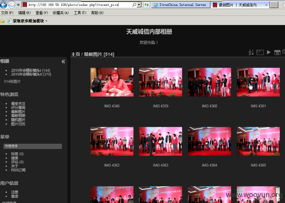The height and width of the screenshot is (203, 285).
Task: Open thumbnail IMG 4360
Action: click(x=209, y=82)
